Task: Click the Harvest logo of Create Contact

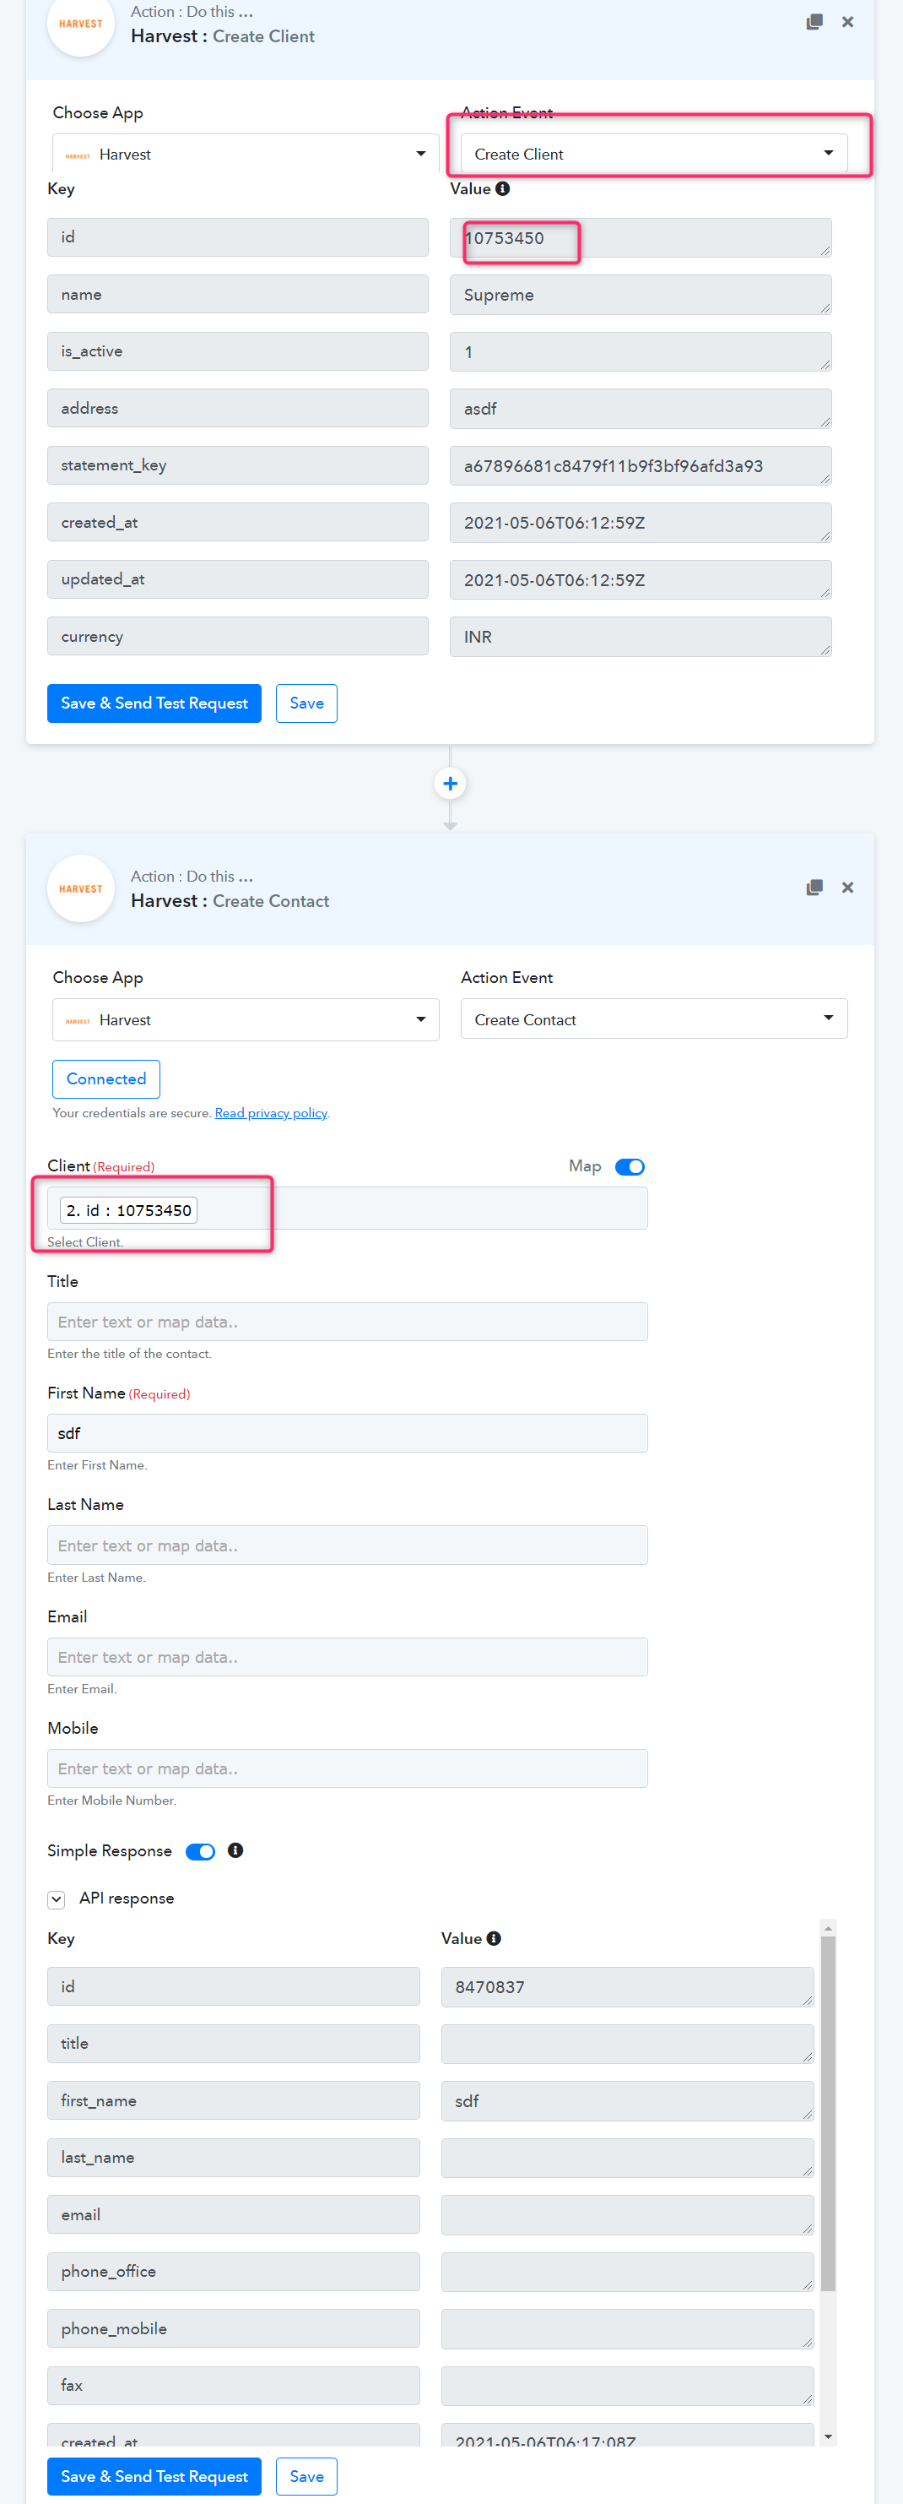Action: click(80, 888)
